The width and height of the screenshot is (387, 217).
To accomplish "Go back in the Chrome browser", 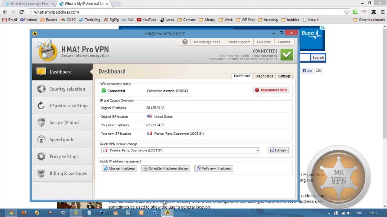I will pyautogui.click(x=5, y=12).
